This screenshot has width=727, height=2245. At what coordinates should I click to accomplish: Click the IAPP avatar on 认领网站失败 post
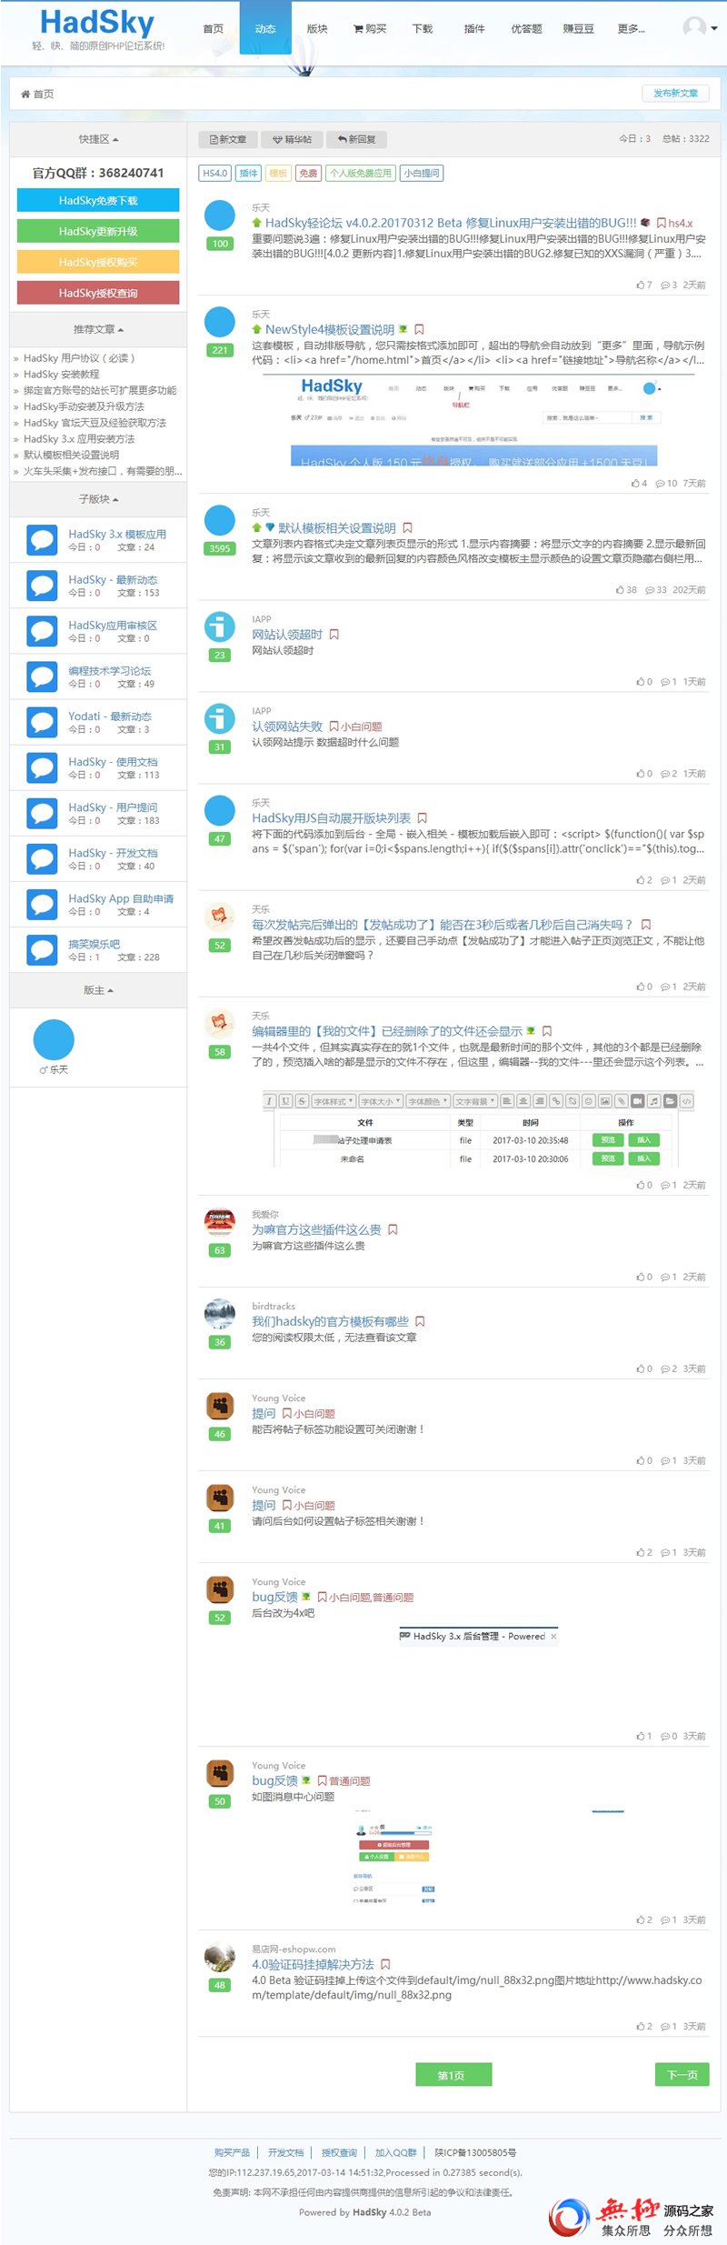pos(219,719)
